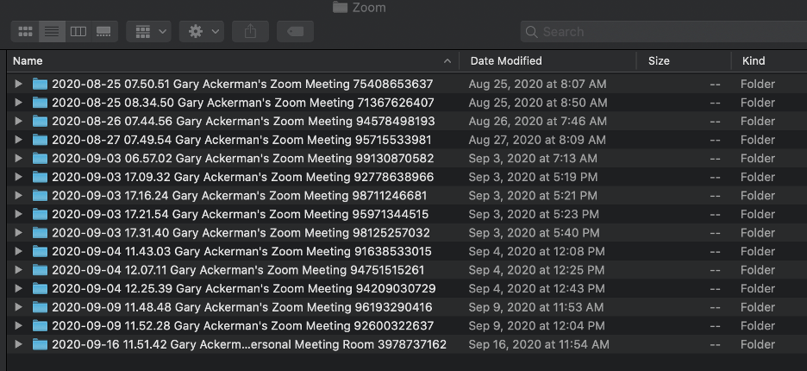
Task: Click folder icon of meeting 75408653637
Action: tap(40, 84)
